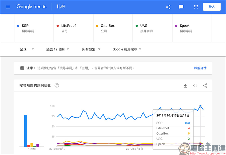
Task: Click the exclamation notice icon
Action: [x=22, y=68]
